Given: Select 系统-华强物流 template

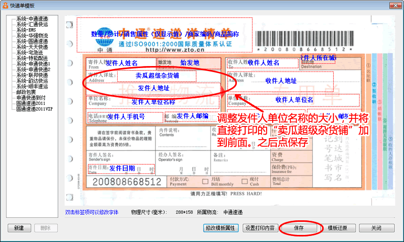Looking at the screenshot, I should coord(32,35).
